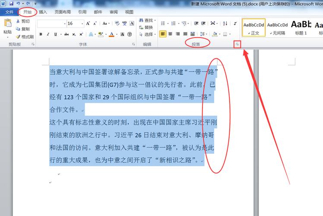Viewport: 323px width, 216px height.
Task: Click Replace (替换) in the editing group
Action: click(146, 27)
